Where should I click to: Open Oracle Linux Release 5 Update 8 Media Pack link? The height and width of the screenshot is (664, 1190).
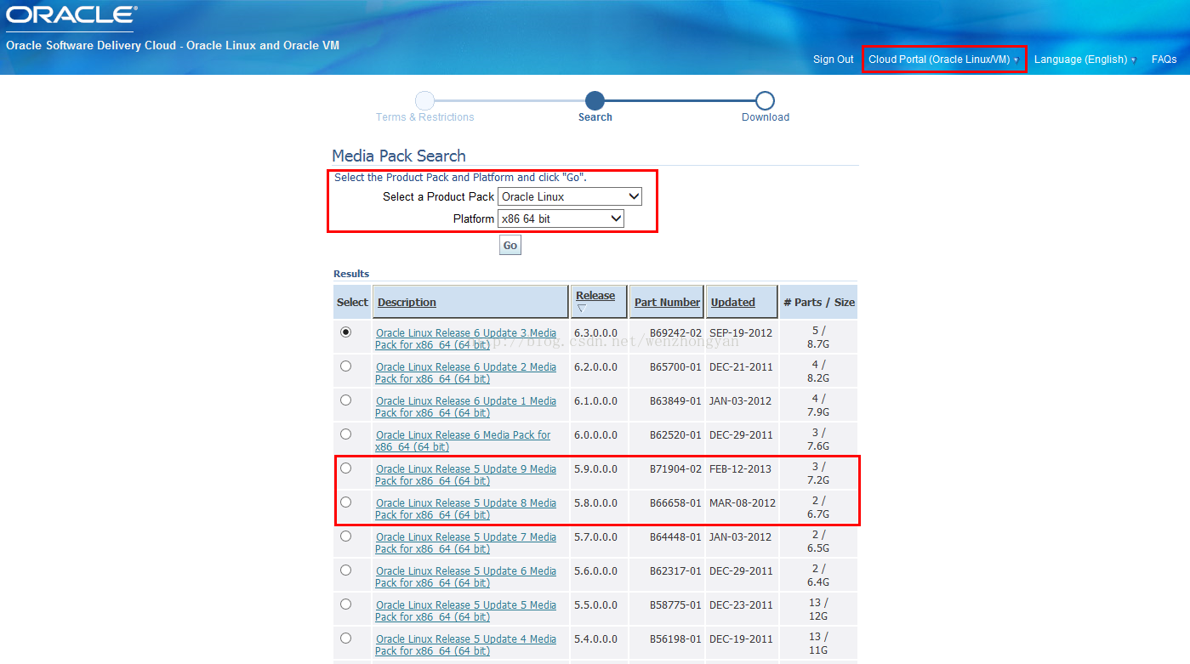[x=465, y=508]
